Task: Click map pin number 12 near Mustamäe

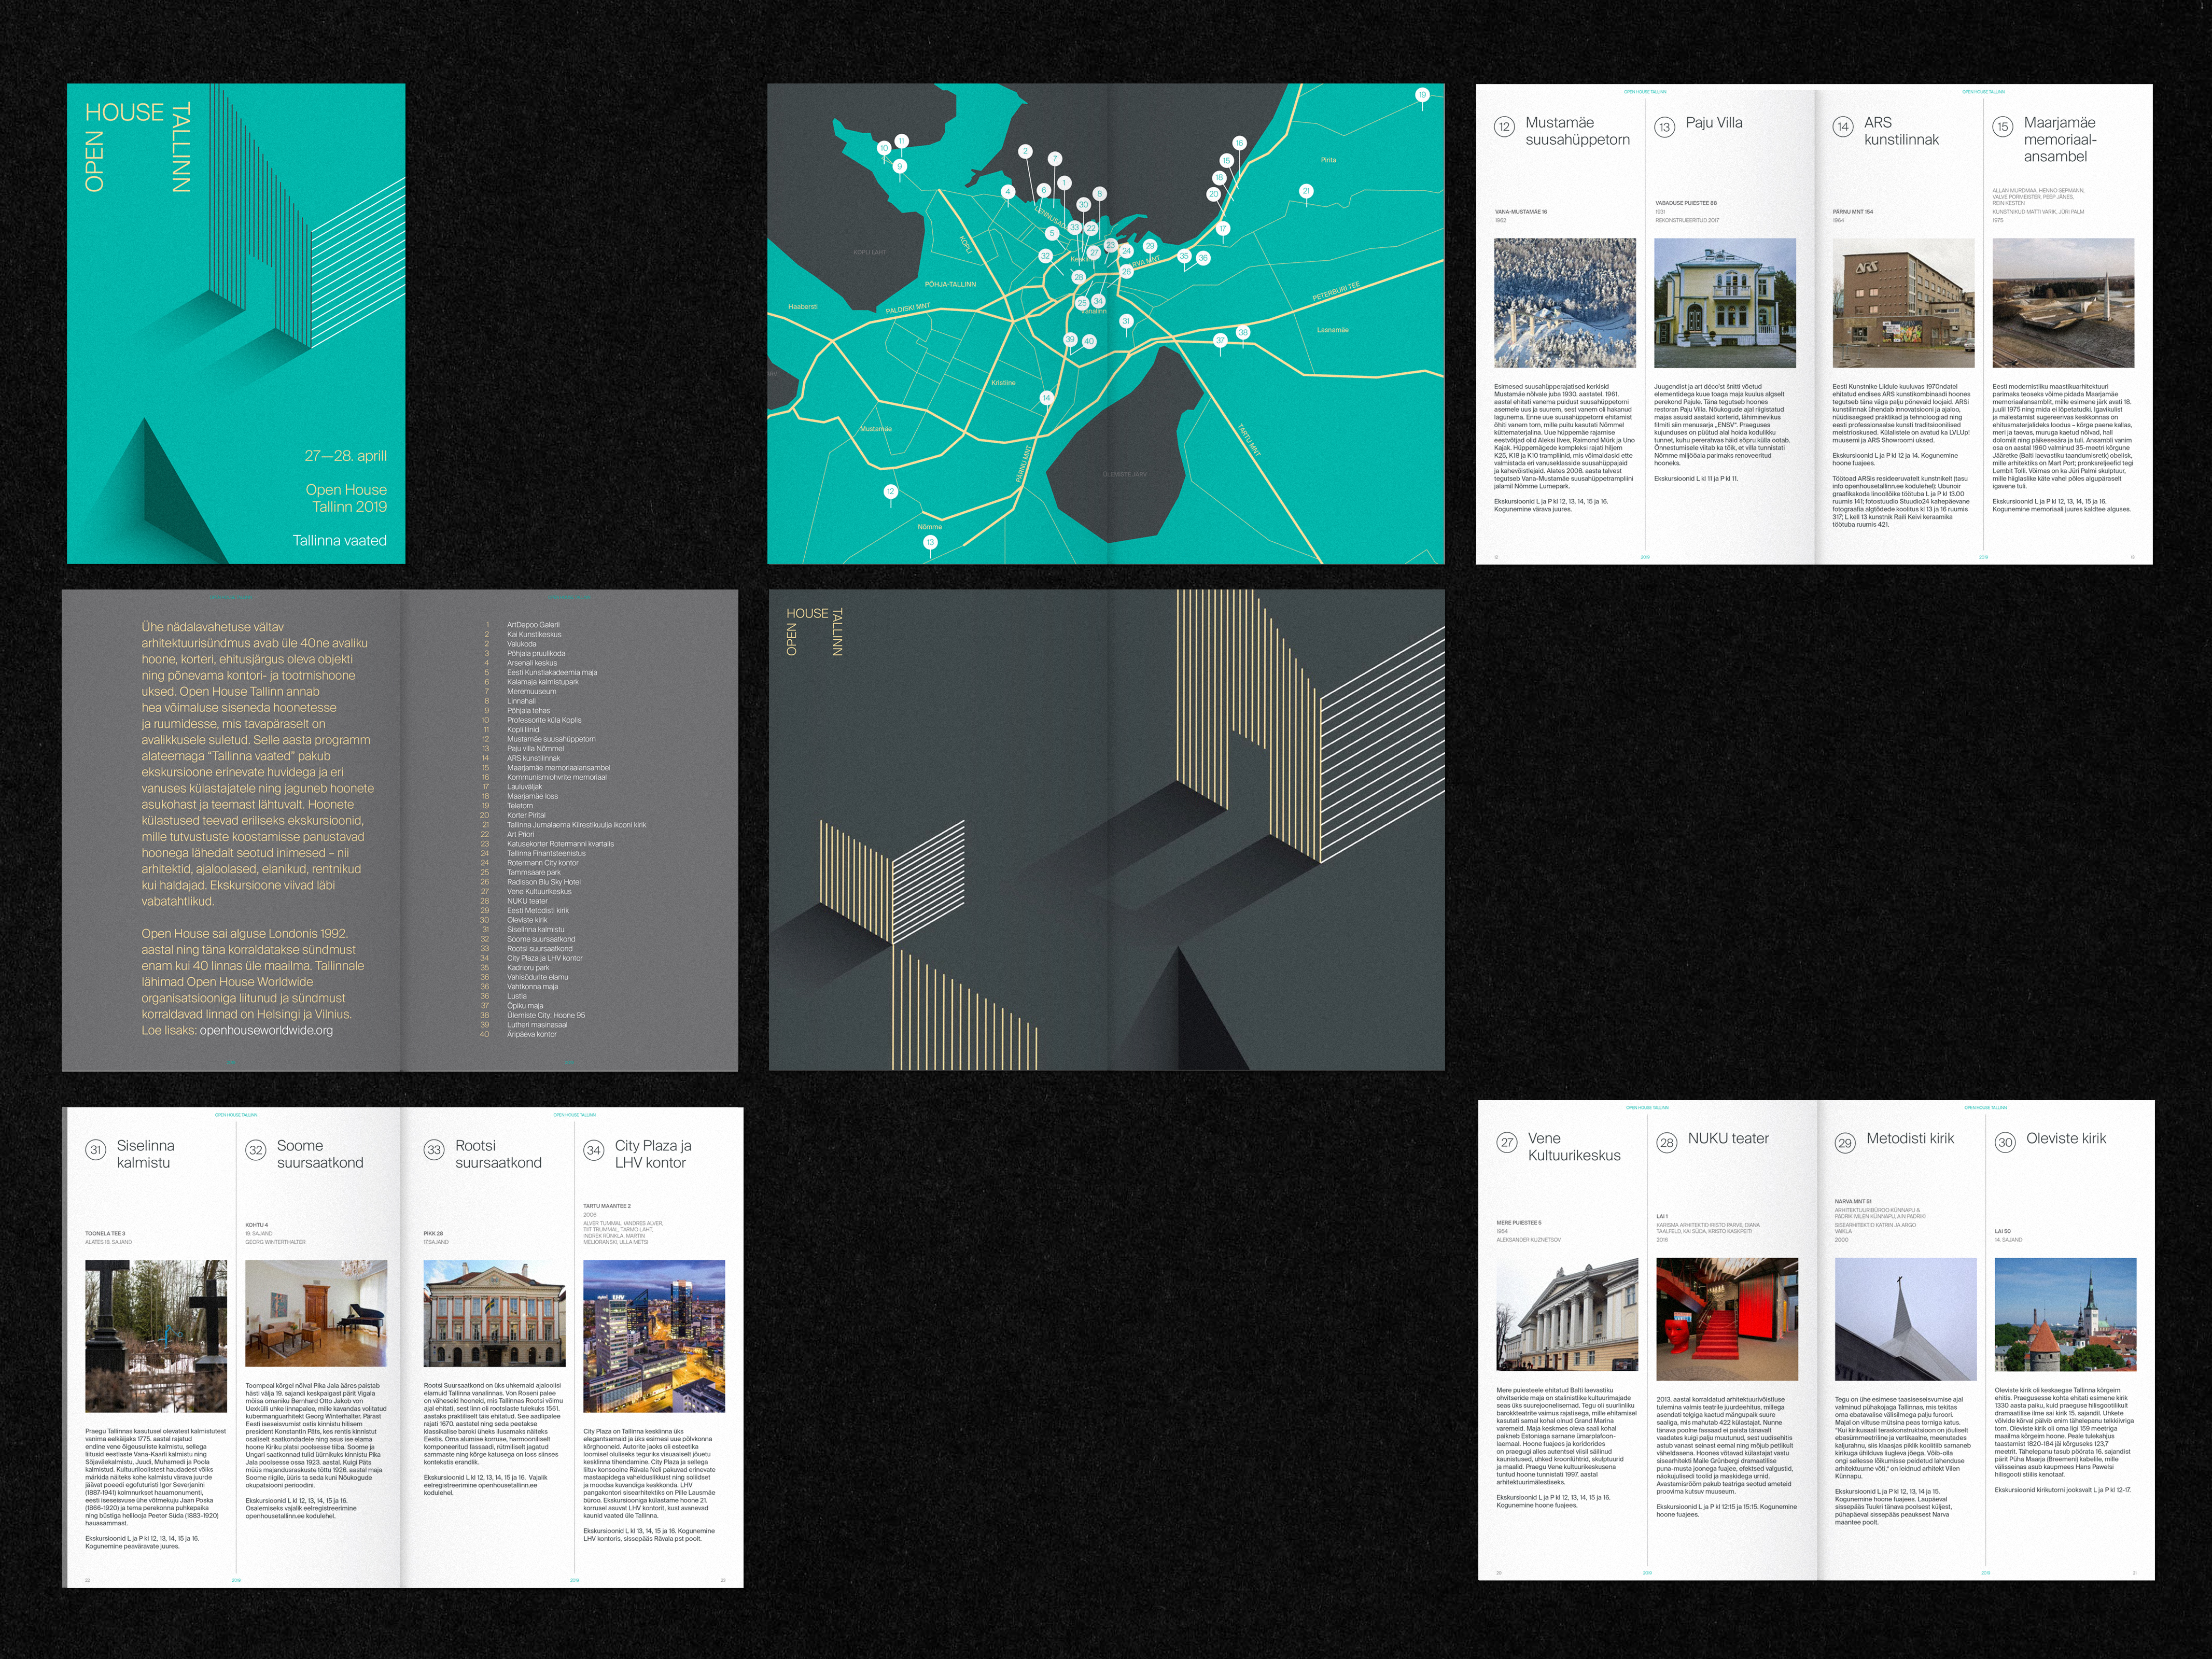Action: tap(890, 491)
